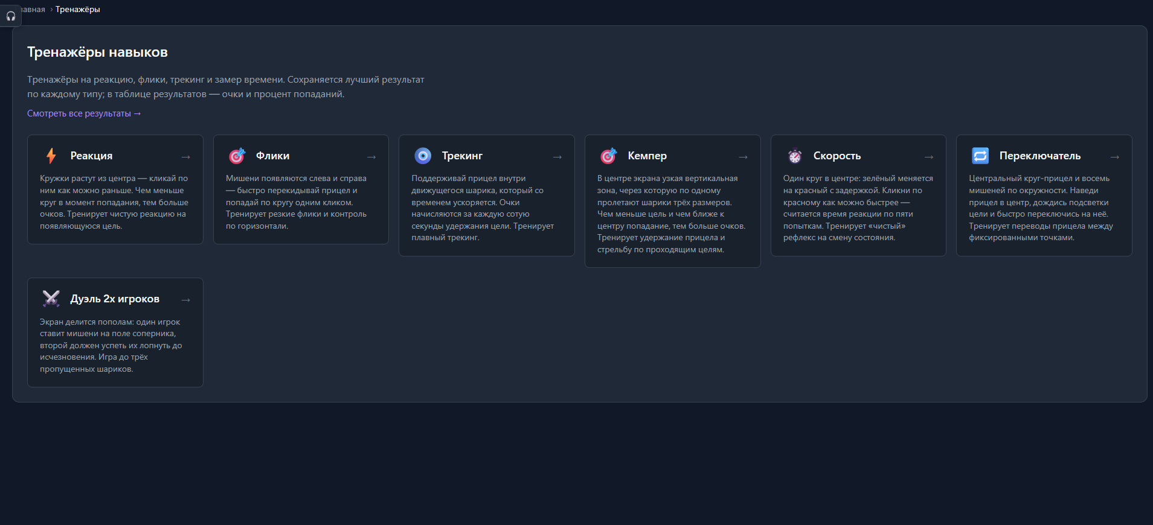This screenshot has height=525, width=1153.
Task: Click the target icon next to Кемпер
Action: [x=608, y=156]
